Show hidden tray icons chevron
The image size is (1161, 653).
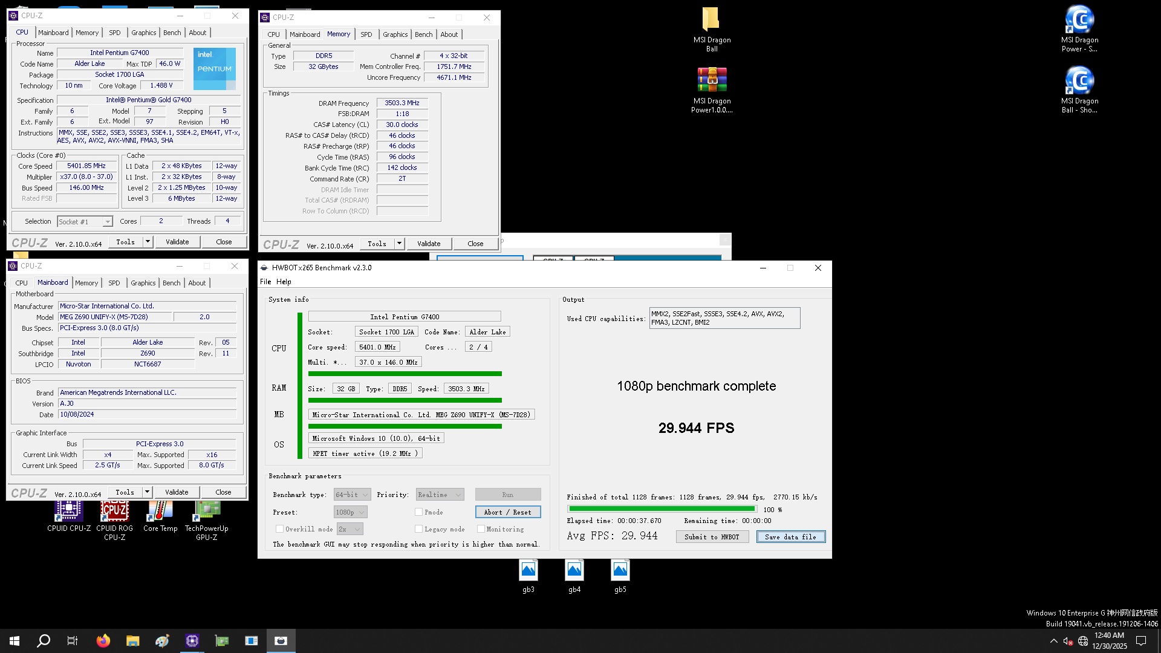click(x=1054, y=641)
